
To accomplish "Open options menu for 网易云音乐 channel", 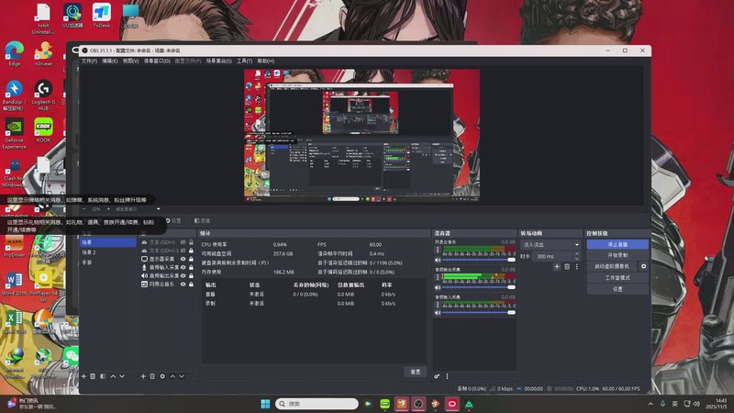I will pos(438,250).
